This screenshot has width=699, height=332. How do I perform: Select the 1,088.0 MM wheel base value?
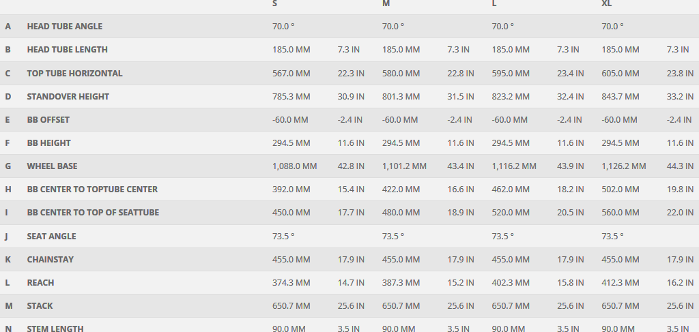point(294,166)
